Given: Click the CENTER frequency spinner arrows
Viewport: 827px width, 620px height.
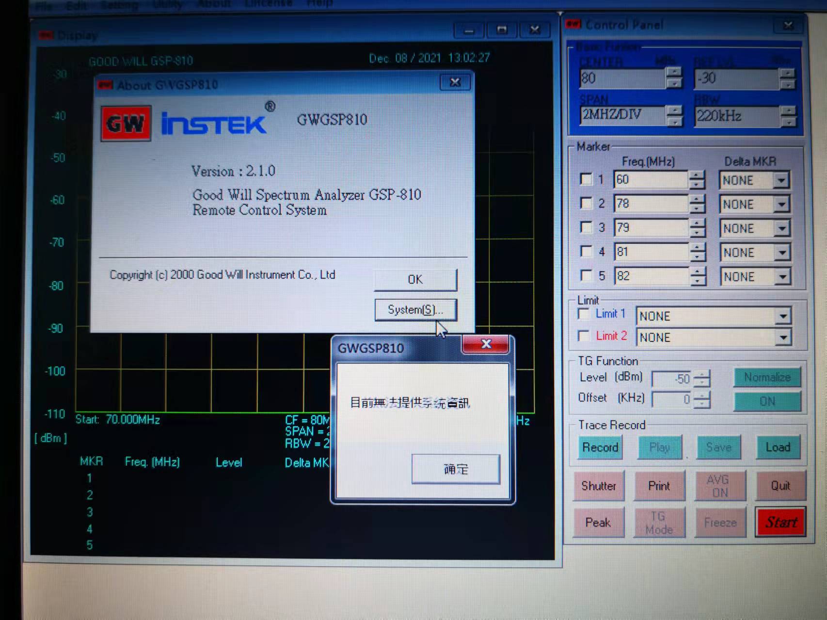Looking at the screenshot, I should 674,78.
